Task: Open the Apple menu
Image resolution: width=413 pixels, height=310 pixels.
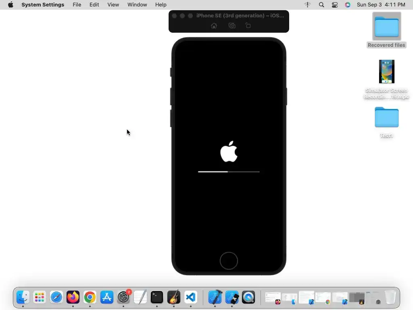Action: (x=10, y=5)
